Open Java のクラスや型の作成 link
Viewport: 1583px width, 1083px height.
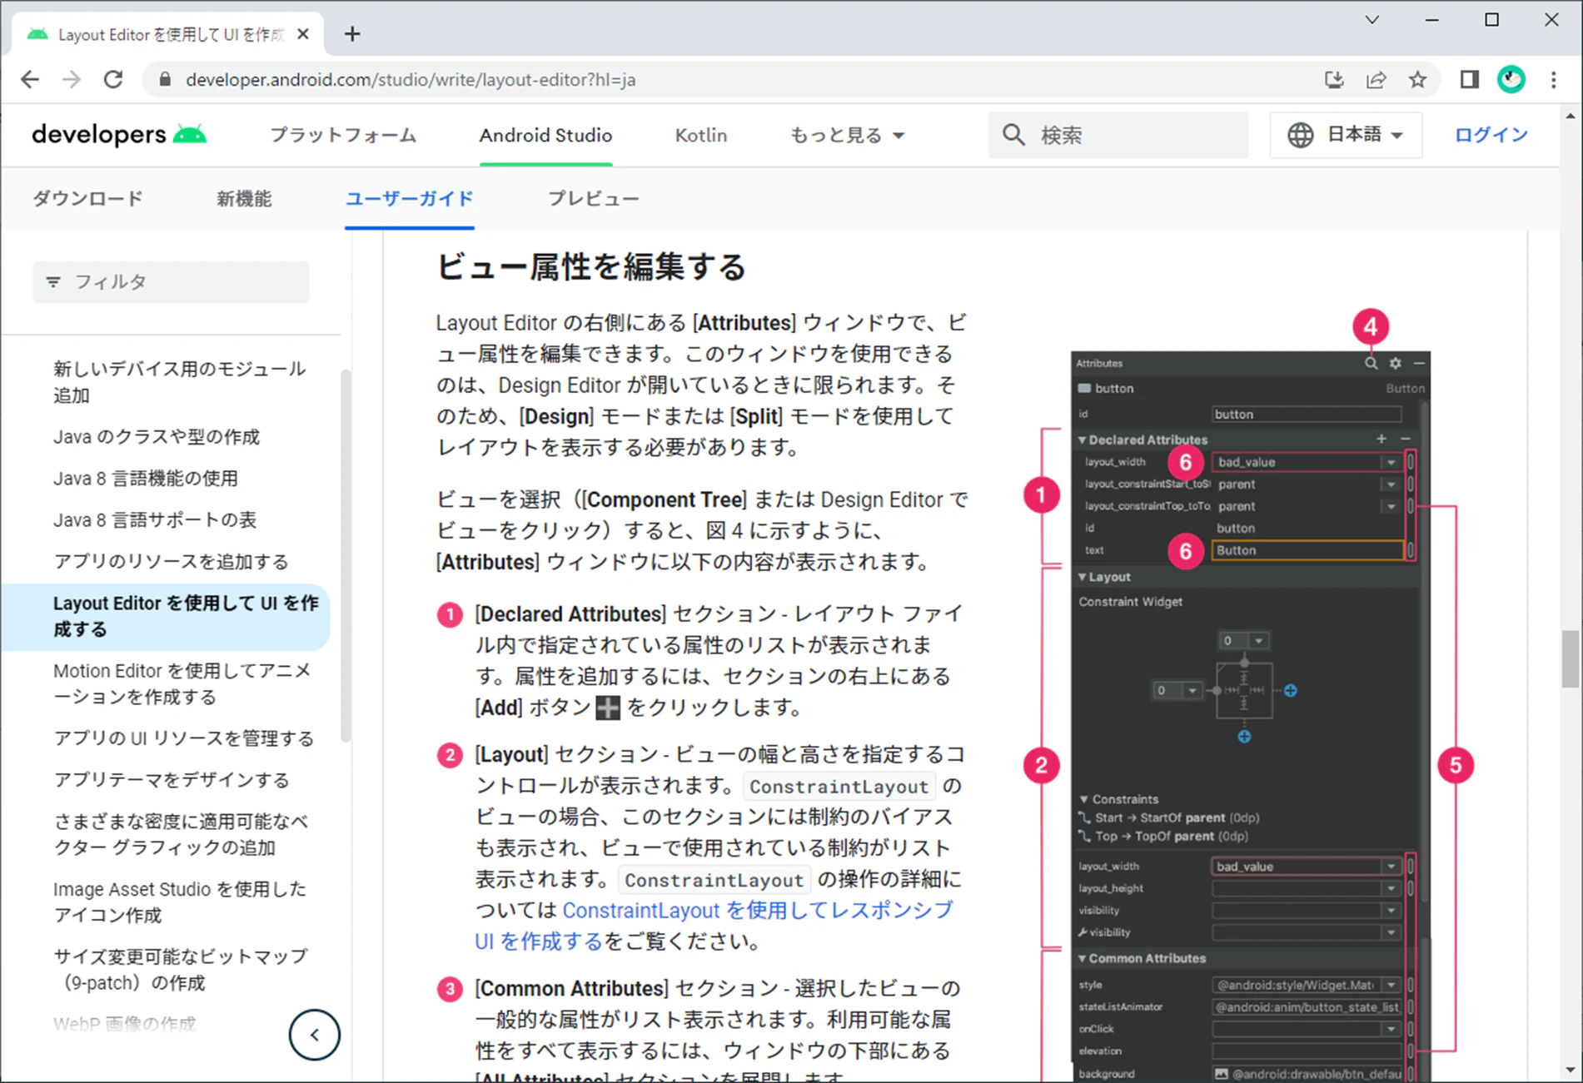[157, 437]
